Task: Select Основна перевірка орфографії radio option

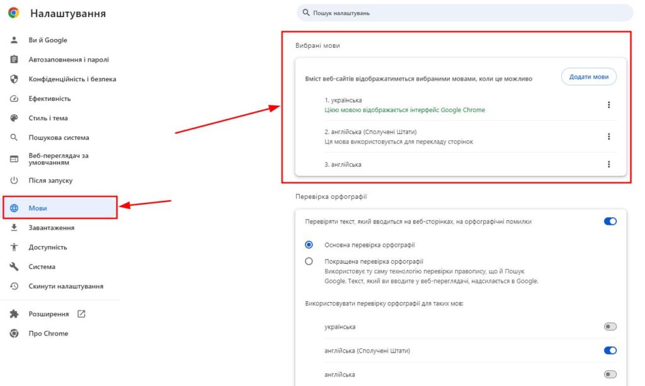Action: (x=309, y=245)
